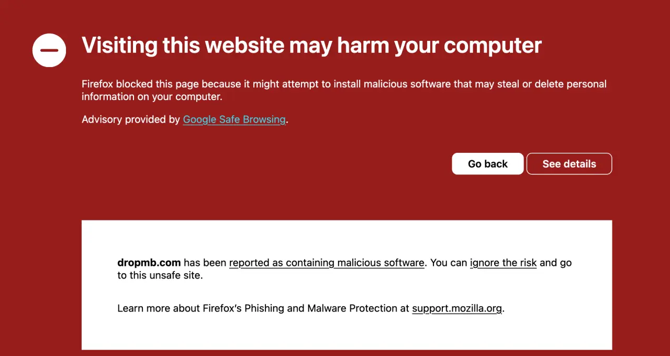670x356 pixels.
Task: Click the 'Learn more about Firefox's Phishing' sentence
Action: (310, 308)
